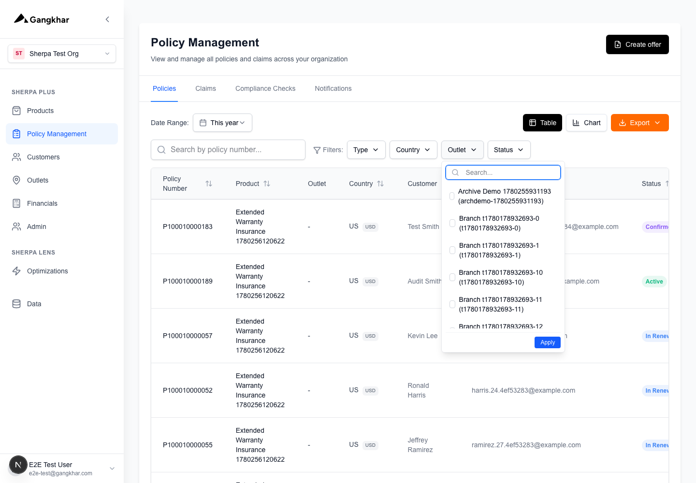Click the ST organization avatar badge
The height and width of the screenshot is (483, 696).
tap(19, 54)
